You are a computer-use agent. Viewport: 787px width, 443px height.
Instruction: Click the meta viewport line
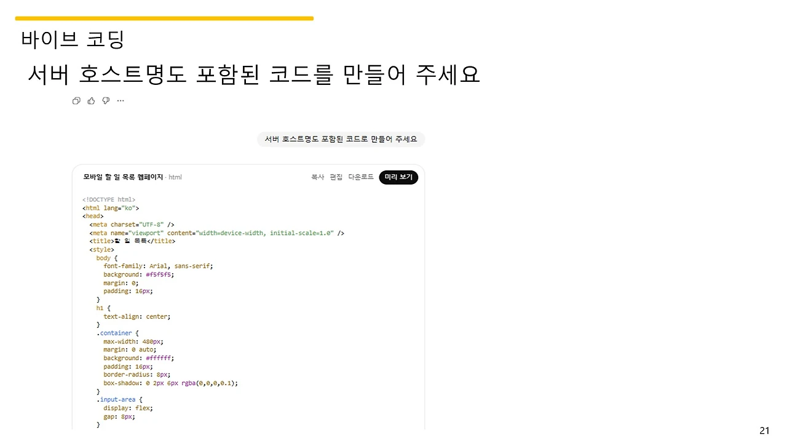click(215, 233)
